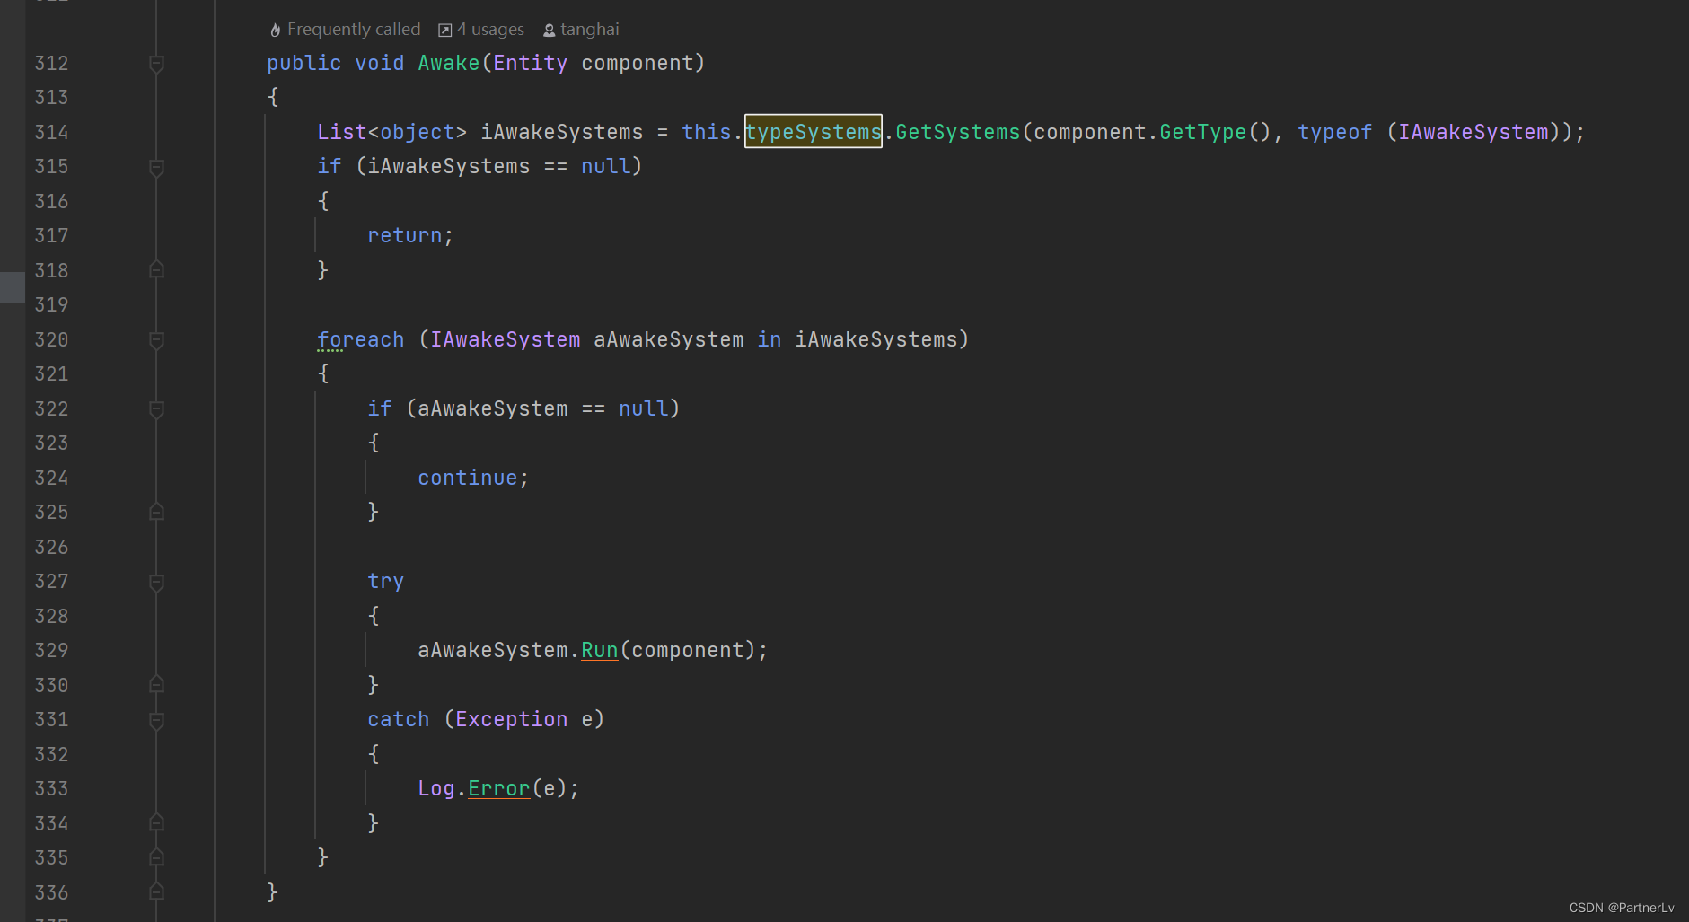This screenshot has height=922, width=1689.
Task: Click the flame icon beside Frequently called
Action: click(275, 31)
